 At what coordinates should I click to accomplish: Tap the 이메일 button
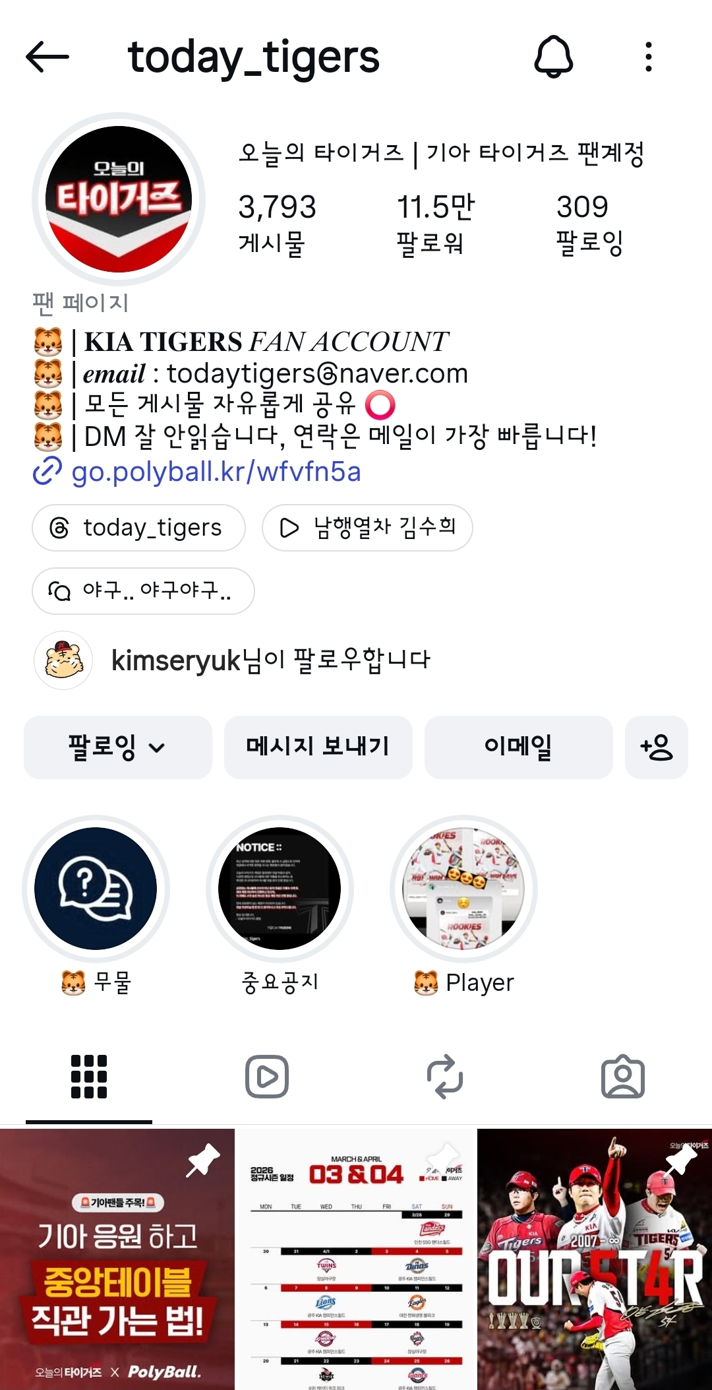tap(519, 747)
